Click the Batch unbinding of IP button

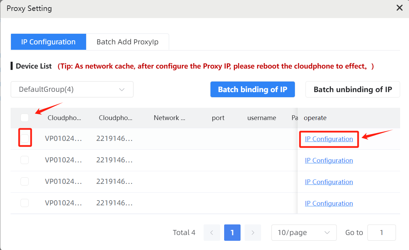click(352, 89)
